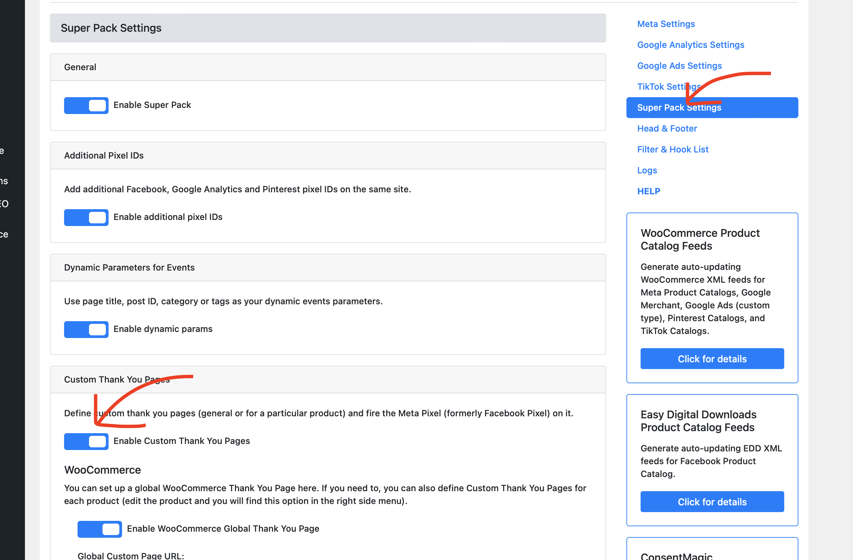The width and height of the screenshot is (853, 560).
Task: Open TikTok Settings tab
Action: (x=669, y=87)
